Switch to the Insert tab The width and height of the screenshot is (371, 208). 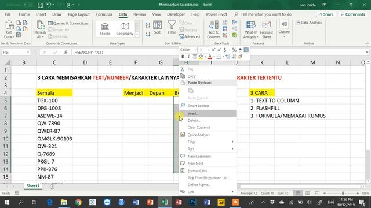(x=41, y=14)
